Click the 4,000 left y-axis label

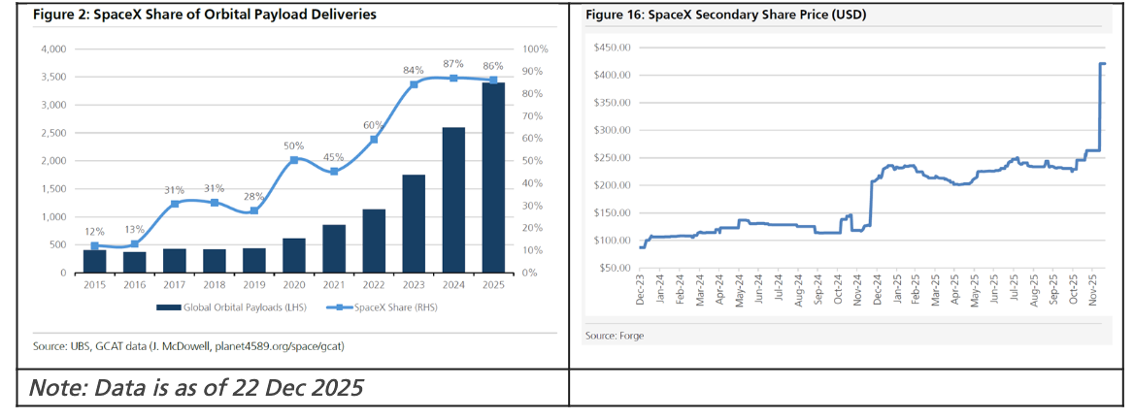[x=53, y=48]
